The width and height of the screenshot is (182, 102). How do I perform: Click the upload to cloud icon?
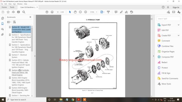[x=13, y=12]
